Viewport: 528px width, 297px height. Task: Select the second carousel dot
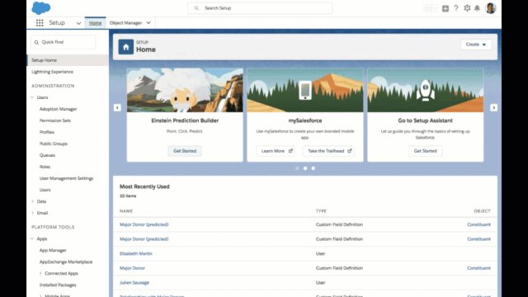(x=305, y=168)
